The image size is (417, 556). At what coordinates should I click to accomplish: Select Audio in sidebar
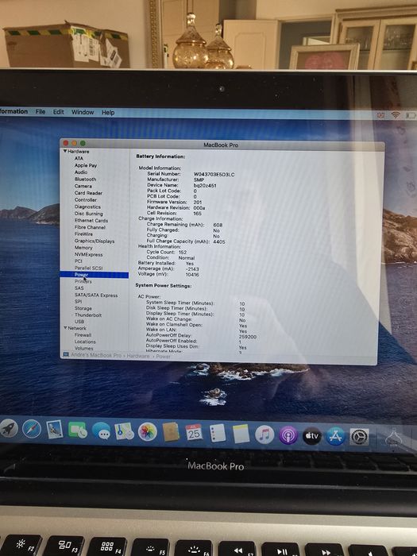point(81,172)
